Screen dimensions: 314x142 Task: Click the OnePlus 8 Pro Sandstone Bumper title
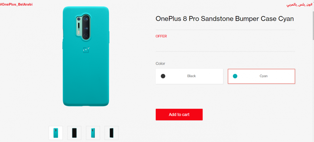click(225, 19)
